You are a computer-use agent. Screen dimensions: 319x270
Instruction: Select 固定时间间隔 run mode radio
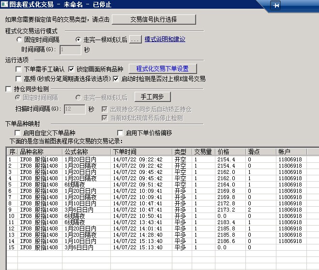20,40
